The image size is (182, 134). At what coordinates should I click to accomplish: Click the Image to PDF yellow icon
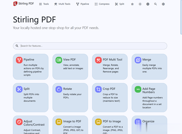[x=59, y=122]
